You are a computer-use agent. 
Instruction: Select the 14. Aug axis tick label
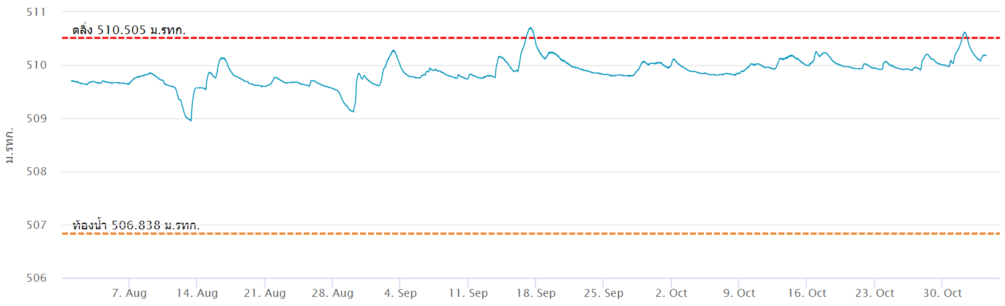tap(197, 293)
